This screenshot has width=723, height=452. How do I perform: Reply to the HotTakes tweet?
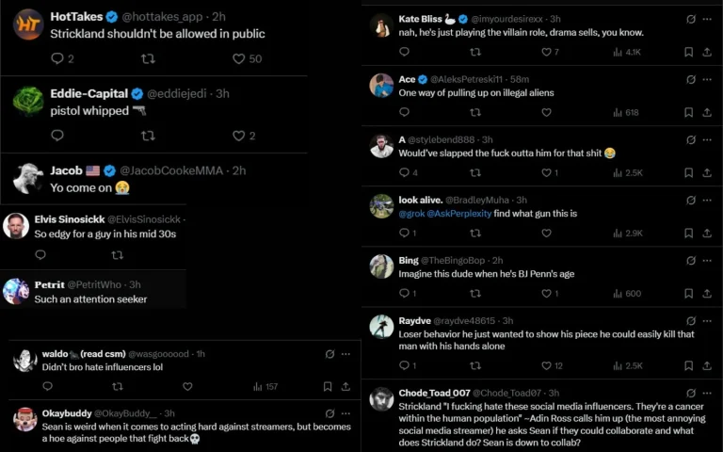[x=57, y=58]
